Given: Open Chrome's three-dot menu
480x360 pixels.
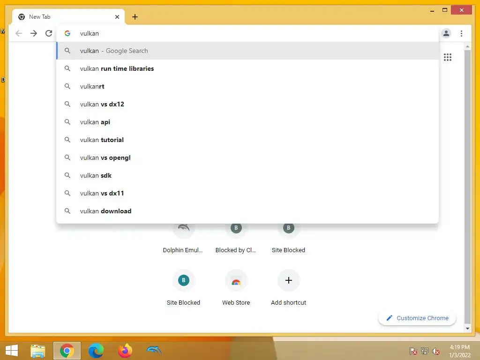Looking at the screenshot, I should click(461, 33).
